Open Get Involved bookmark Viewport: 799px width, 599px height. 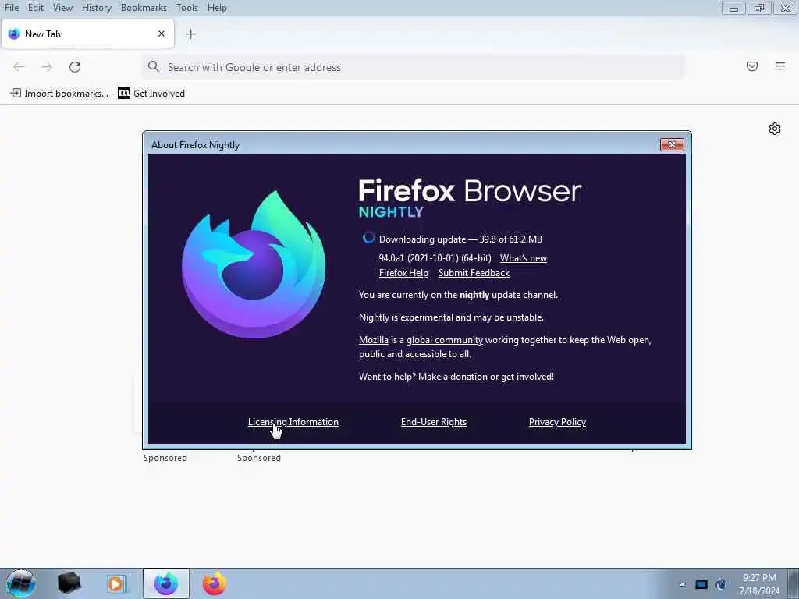point(151,94)
